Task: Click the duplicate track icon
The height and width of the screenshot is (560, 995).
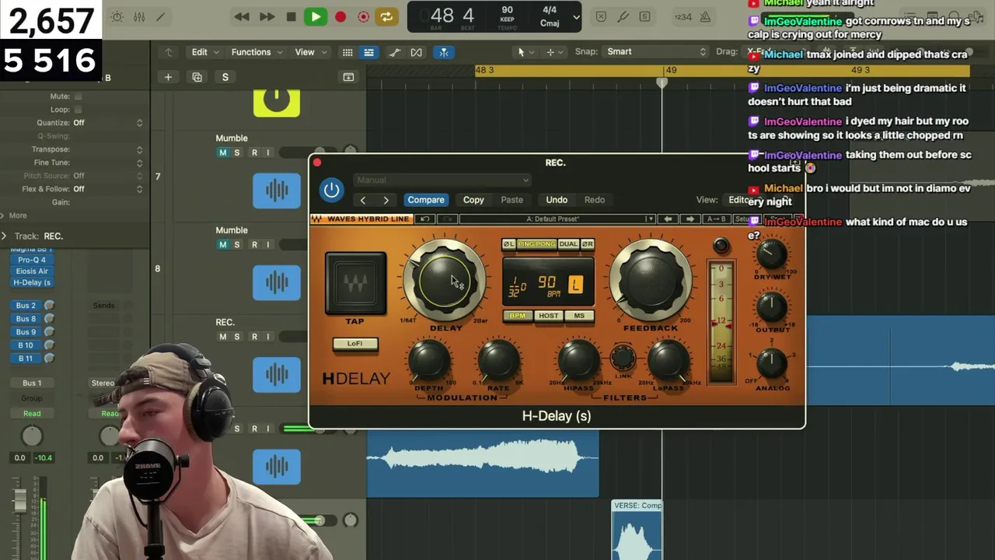Action: 197,77
